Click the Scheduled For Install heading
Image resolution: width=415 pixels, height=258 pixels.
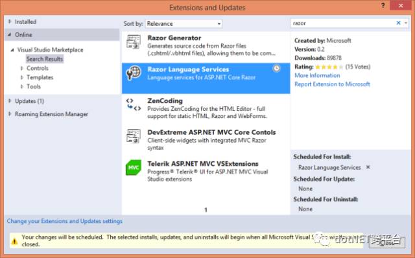click(322, 157)
